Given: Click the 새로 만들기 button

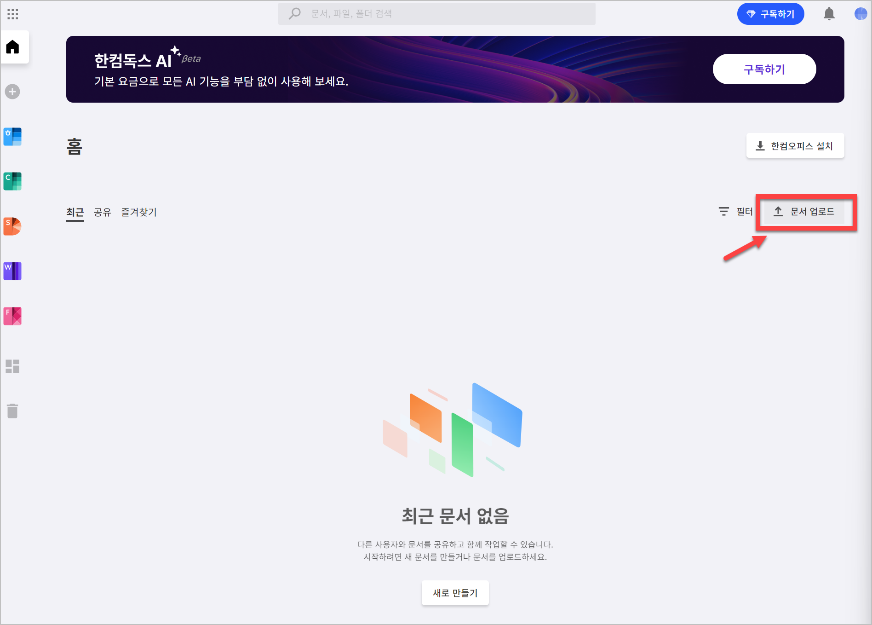Looking at the screenshot, I should [x=455, y=593].
